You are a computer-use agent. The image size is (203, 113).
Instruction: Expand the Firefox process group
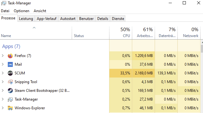2,56
